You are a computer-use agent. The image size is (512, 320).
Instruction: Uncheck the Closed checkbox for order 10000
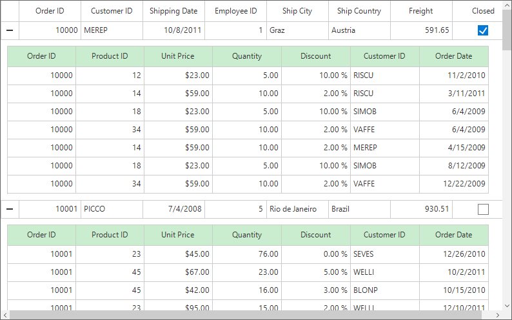[483, 30]
